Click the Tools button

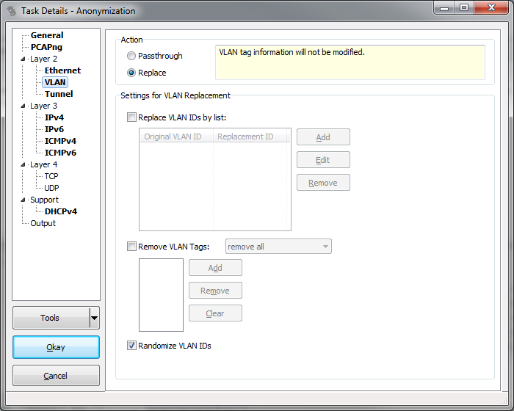point(51,318)
